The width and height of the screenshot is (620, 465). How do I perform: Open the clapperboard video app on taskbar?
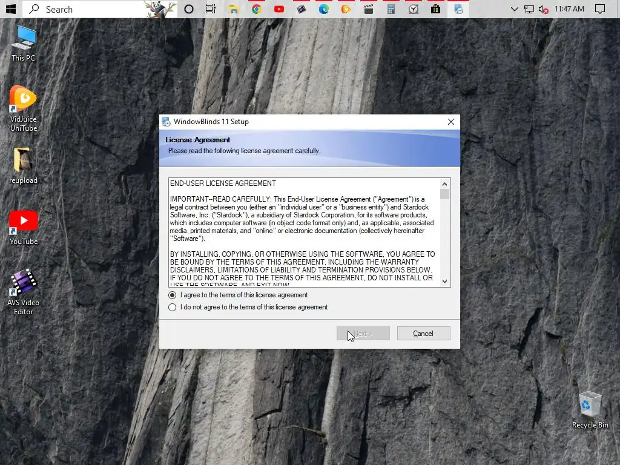coord(369,8)
